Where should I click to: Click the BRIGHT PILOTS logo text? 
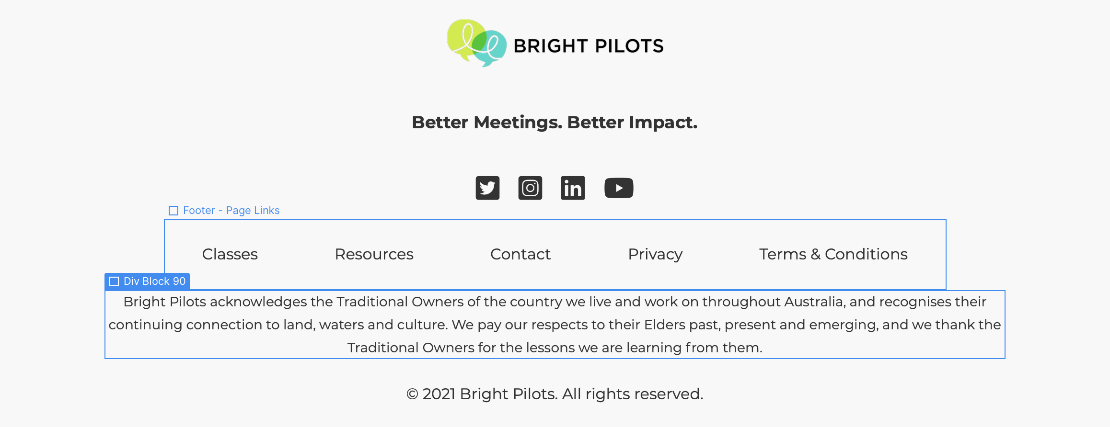point(589,46)
